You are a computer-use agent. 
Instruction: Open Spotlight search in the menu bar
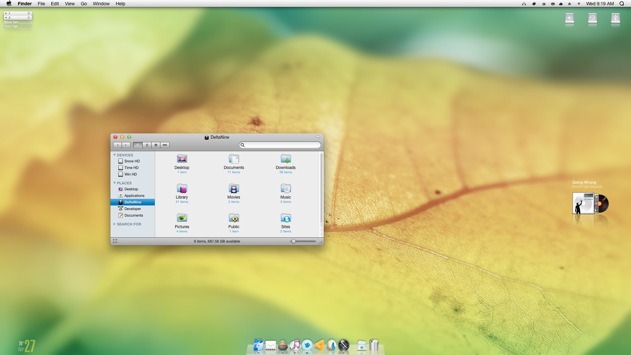tap(621, 4)
